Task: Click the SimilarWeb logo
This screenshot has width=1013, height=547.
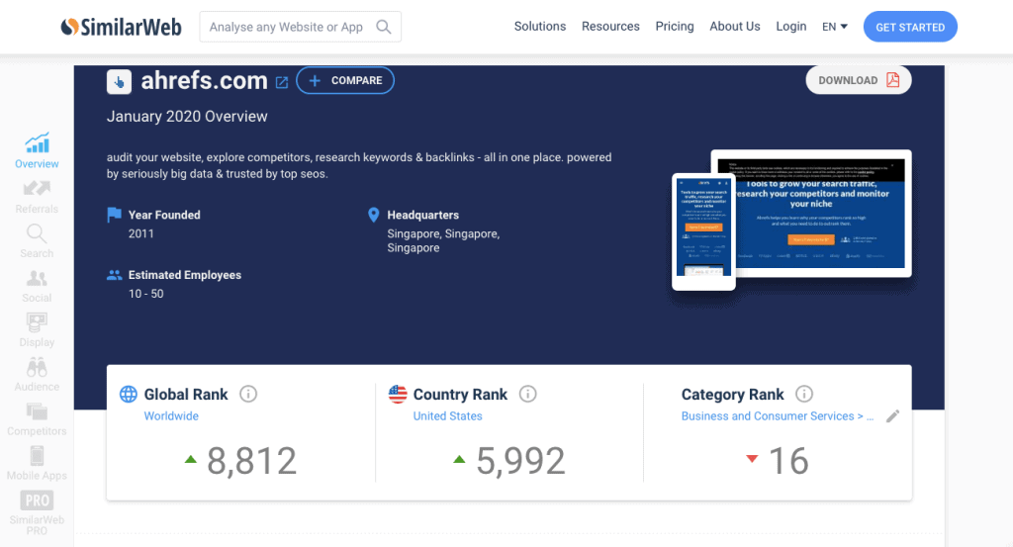Action: (x=121, y=27)
